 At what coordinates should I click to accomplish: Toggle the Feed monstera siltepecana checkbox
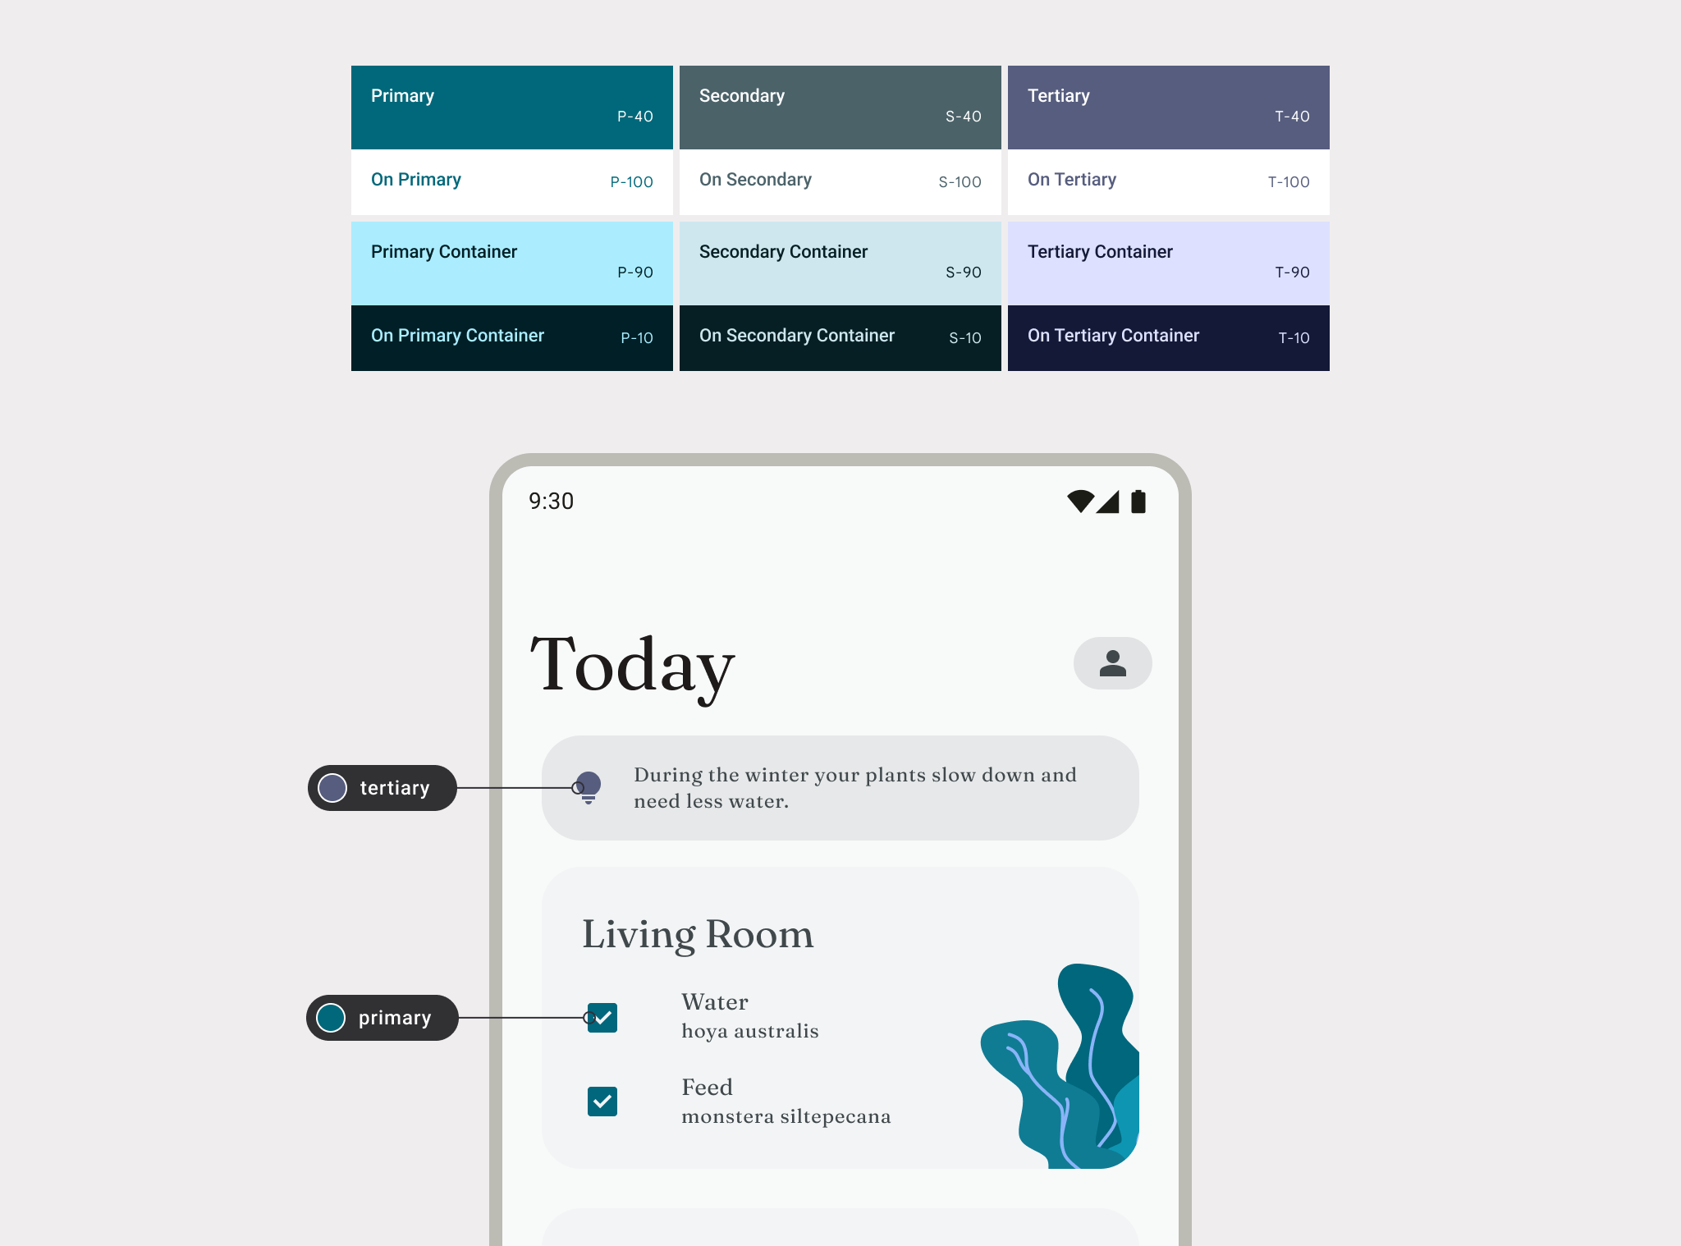point(603,1099)
